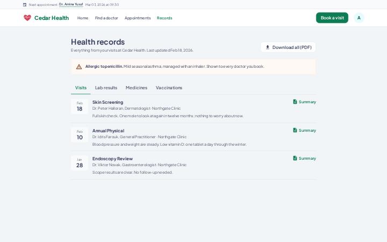Click the Cedar Health heart logo icon
Image resolution: width=387 pixels, height=242 pixels.
[x=27, y=18]
